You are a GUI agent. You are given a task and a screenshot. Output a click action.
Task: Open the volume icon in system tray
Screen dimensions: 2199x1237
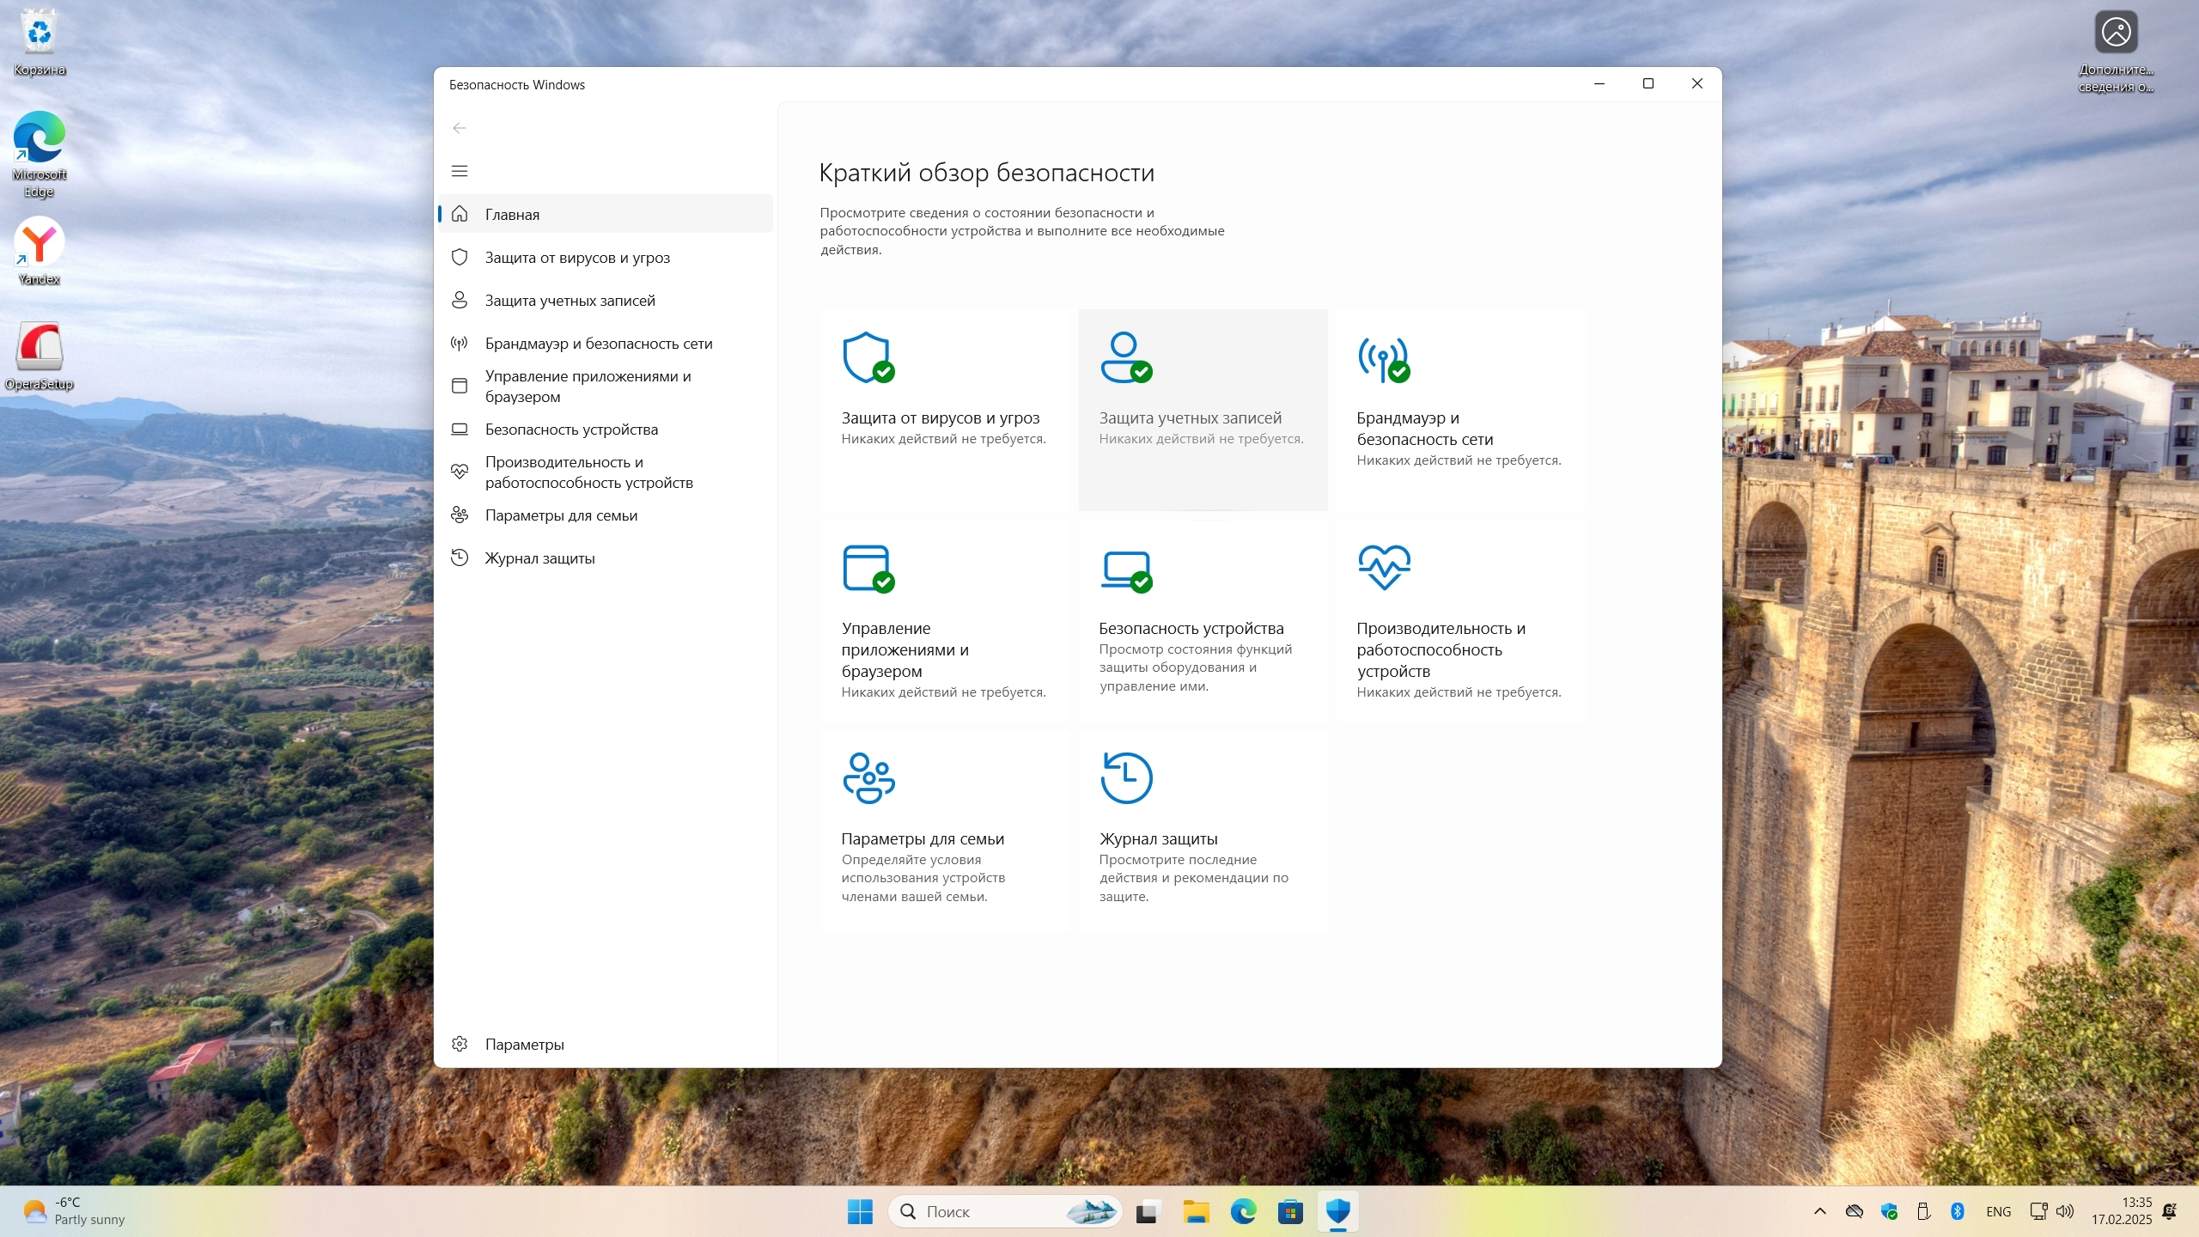coord(2066,1211)
